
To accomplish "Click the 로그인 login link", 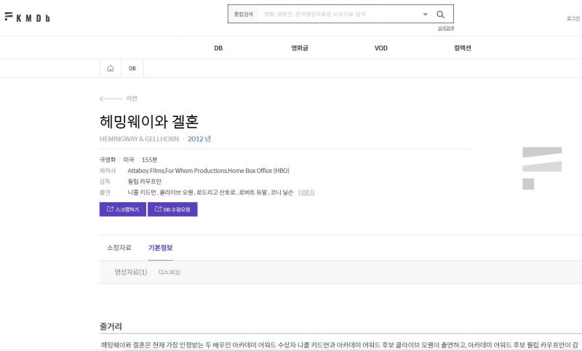I will click(573, 18).
